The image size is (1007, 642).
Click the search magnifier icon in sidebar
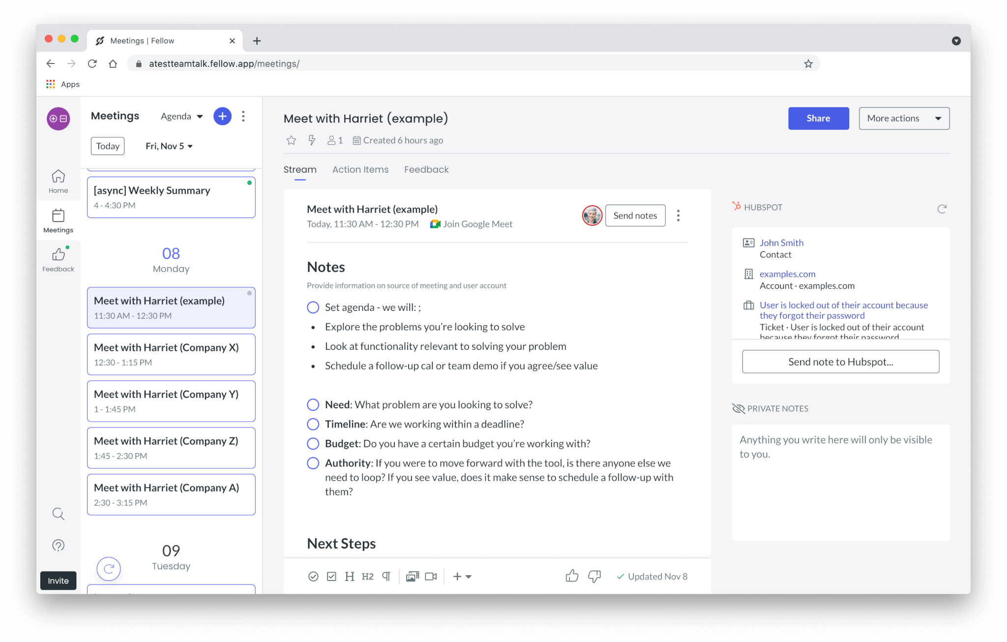pos(59,514)
